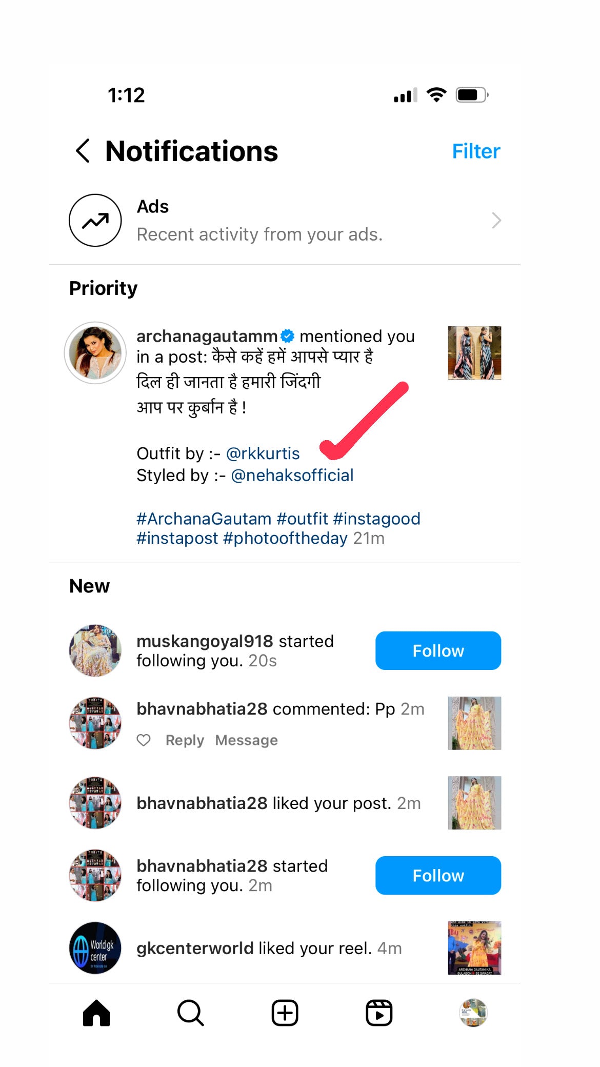Expand Ads recent activity chevron
Viewport: 600px width, 1067px height.
[496, 221]
